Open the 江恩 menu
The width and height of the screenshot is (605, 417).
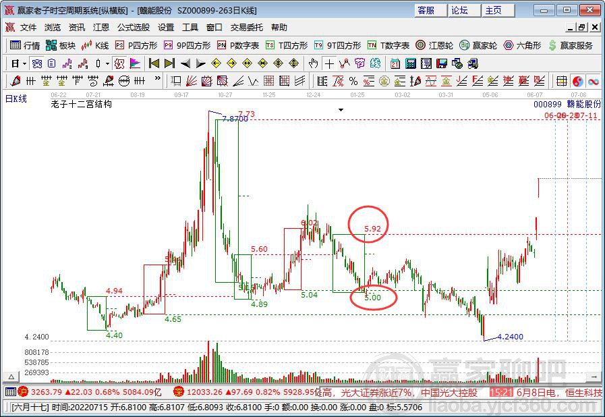pyautogui.click(x=101, y=28)
